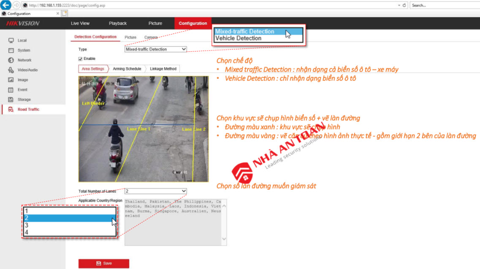Click the Video/Audio icon in sidebar
Image resolution: width=480 pixels, height=269 pixels.
coord(11,70)
